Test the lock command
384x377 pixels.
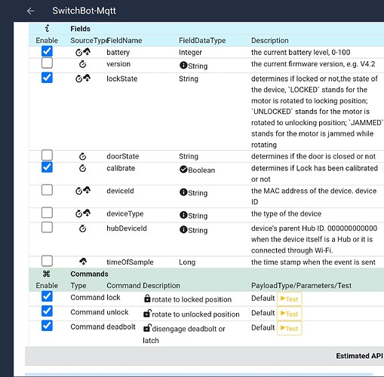coord(289,299)
